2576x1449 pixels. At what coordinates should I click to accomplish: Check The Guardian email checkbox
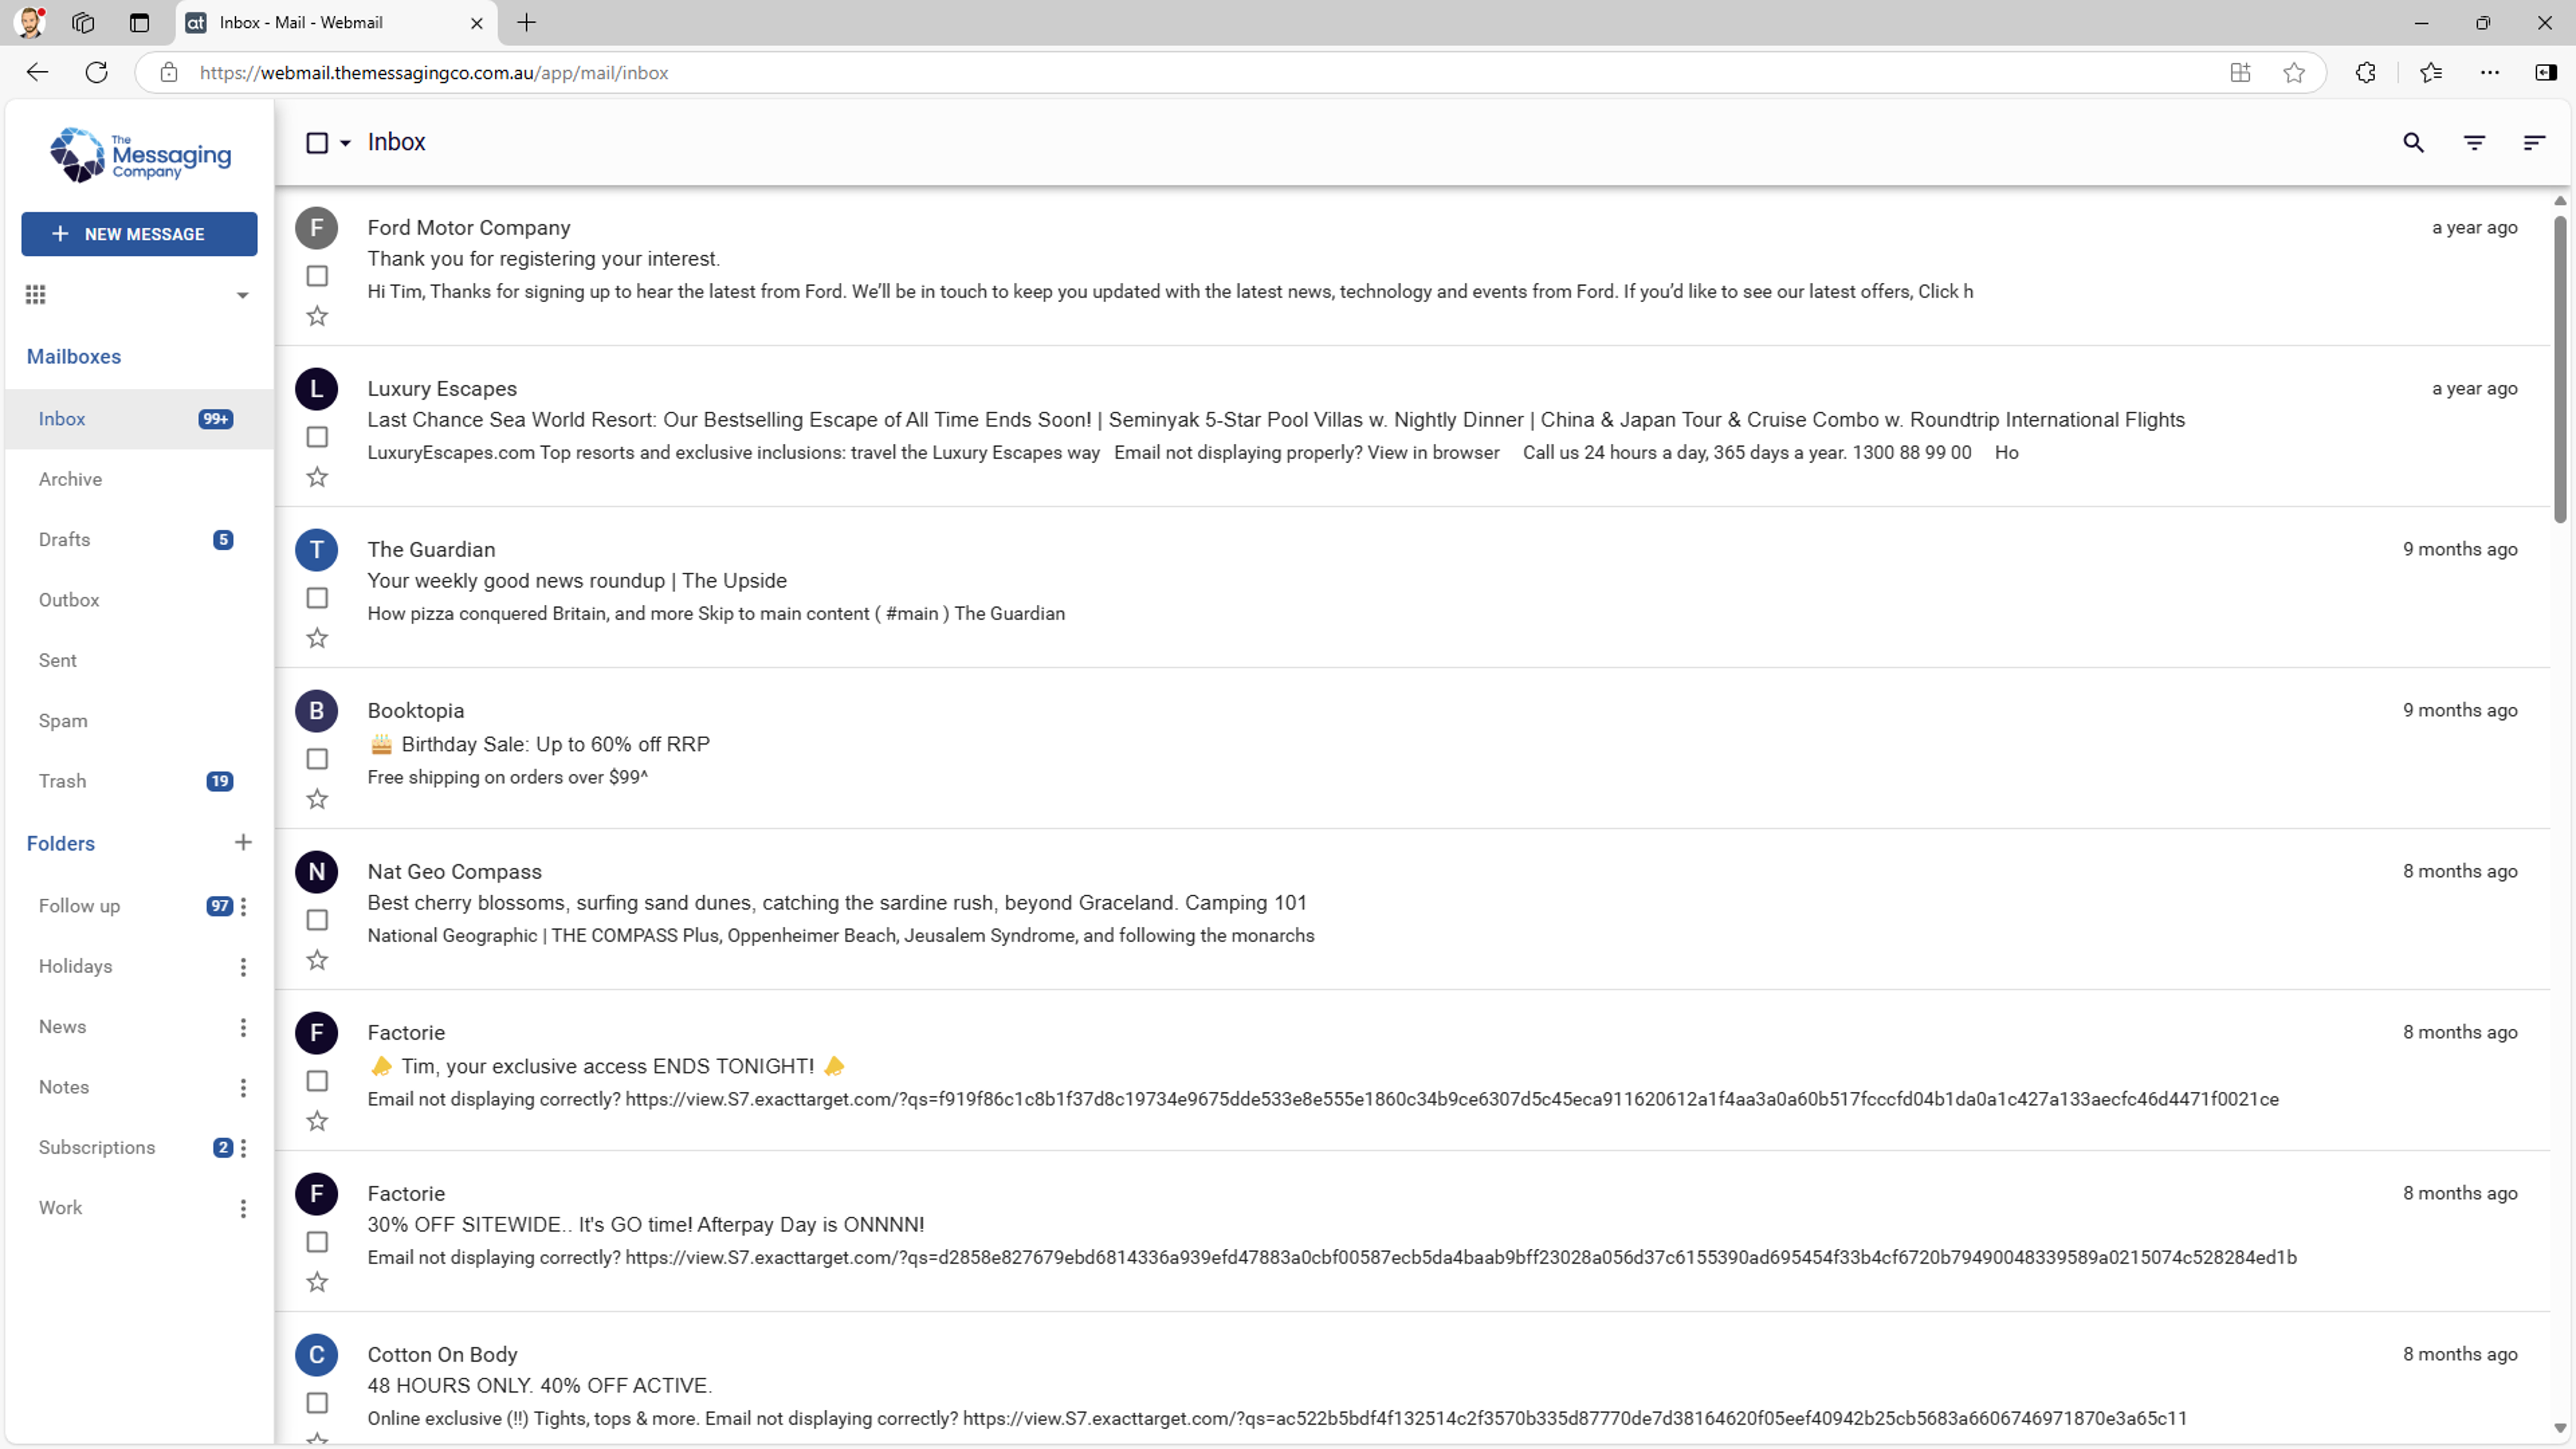click(x=317, y=598)
